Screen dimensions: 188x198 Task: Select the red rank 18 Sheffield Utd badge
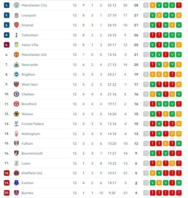pos(7,173)
